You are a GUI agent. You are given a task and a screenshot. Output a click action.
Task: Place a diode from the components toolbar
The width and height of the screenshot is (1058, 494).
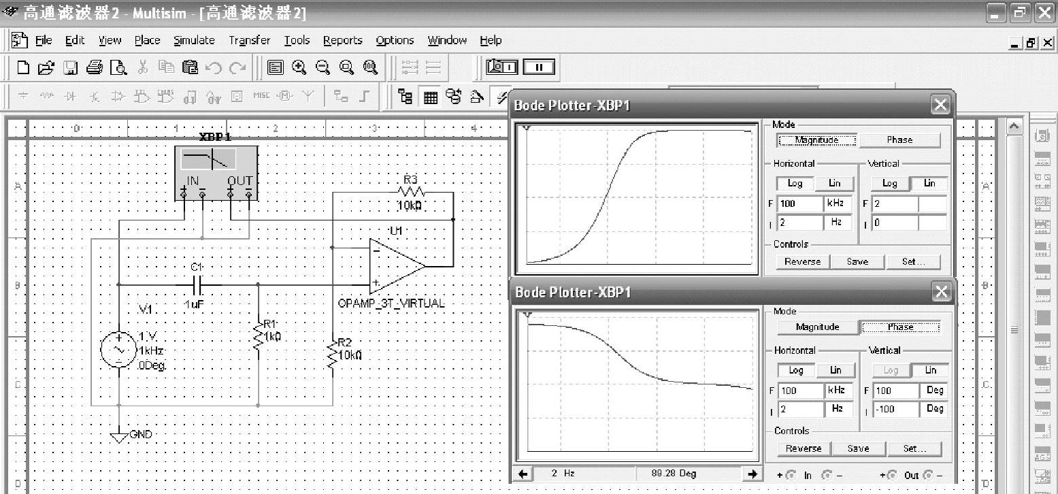(70, 97)
